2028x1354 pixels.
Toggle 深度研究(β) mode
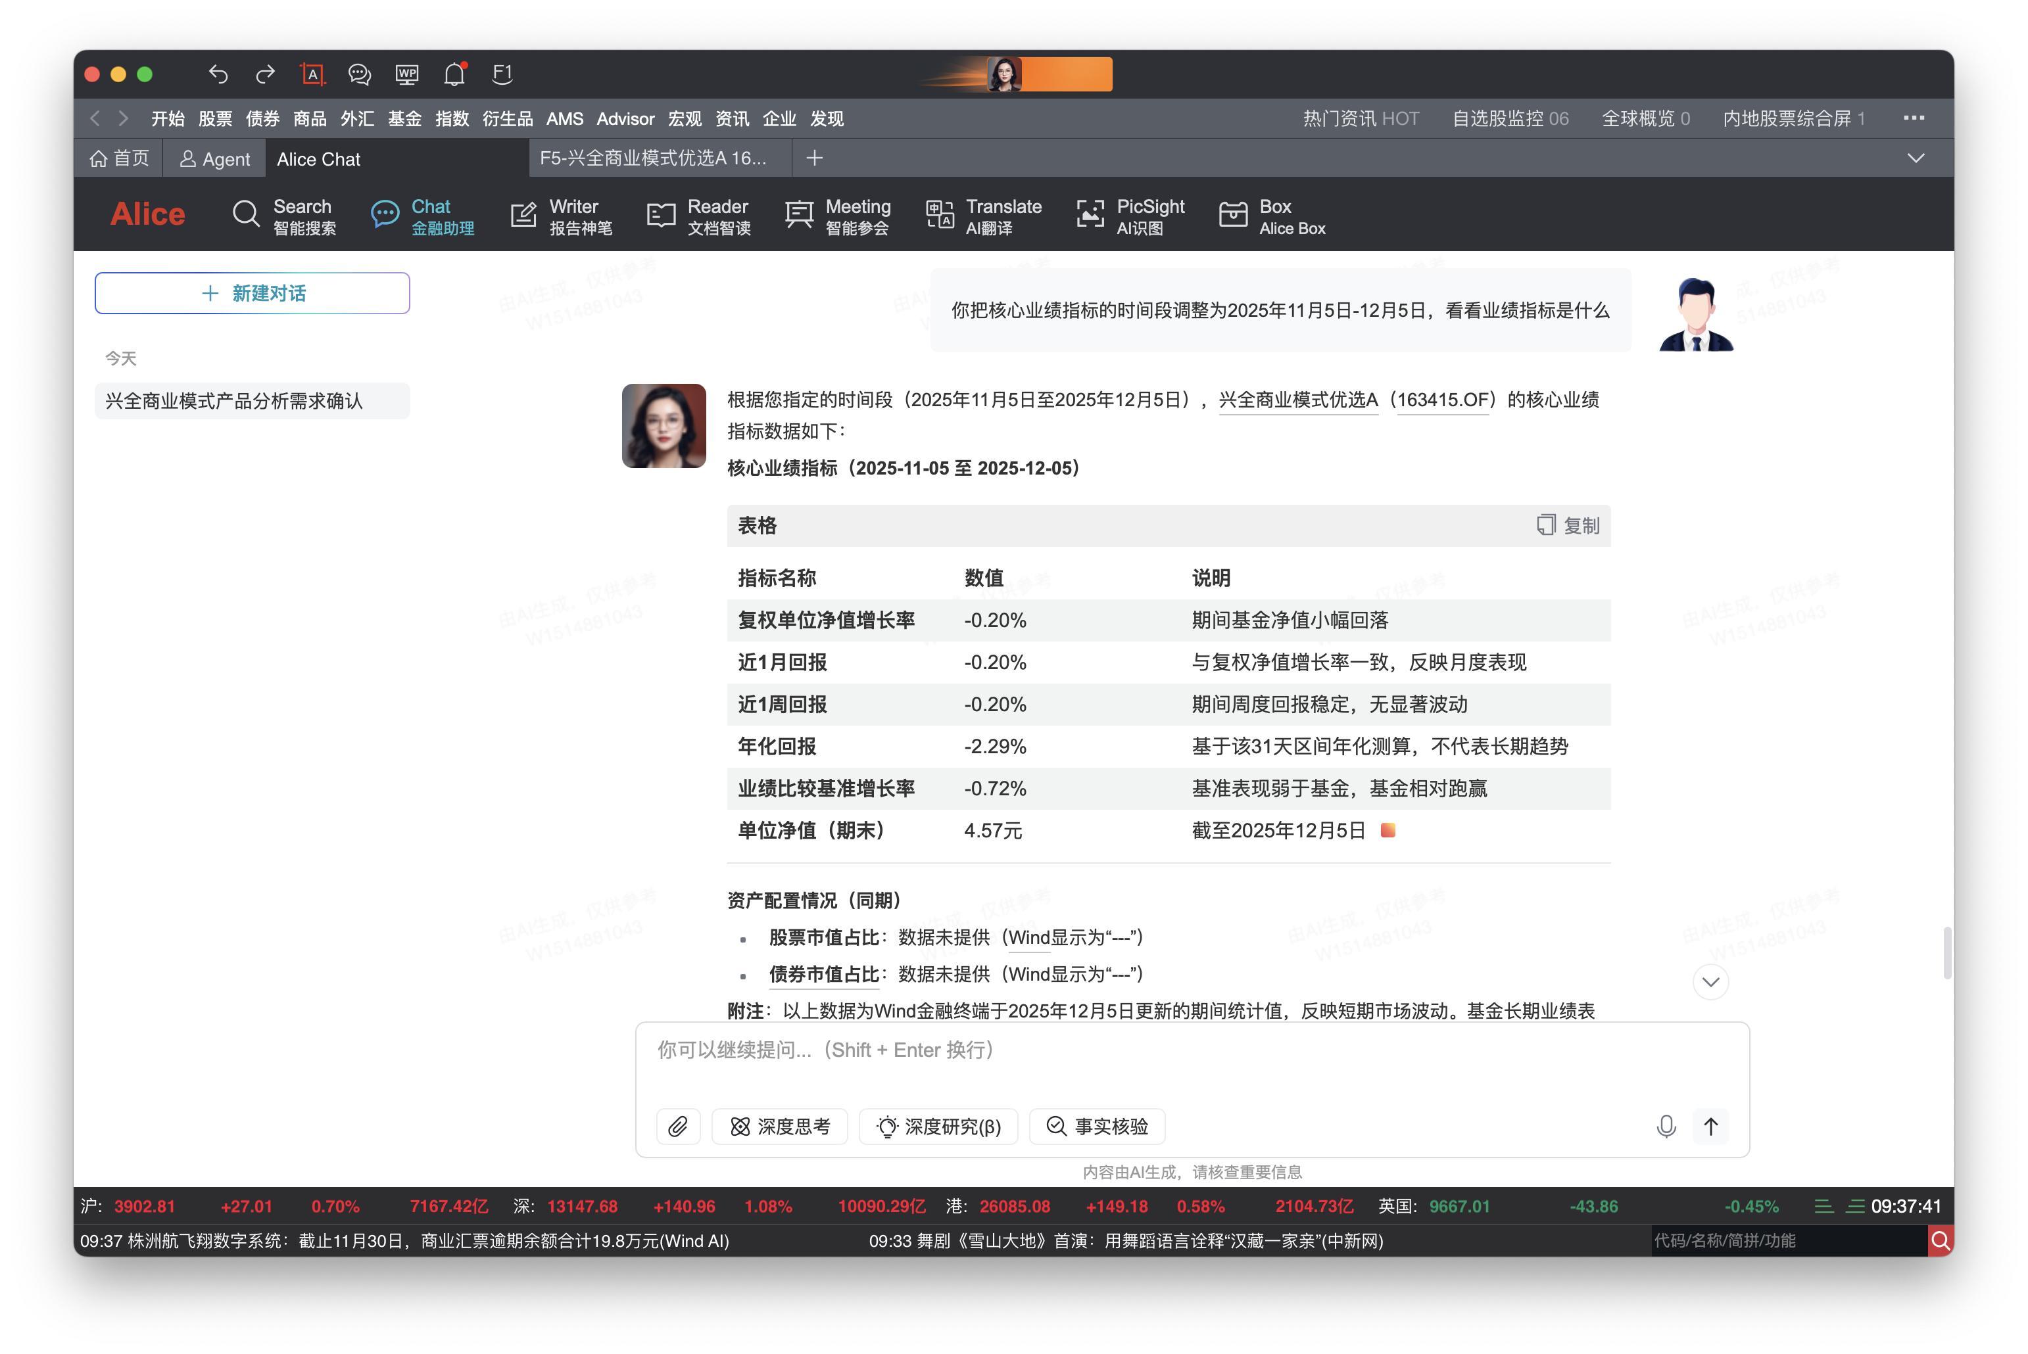pyautogui.click(x=938, y=1126)
